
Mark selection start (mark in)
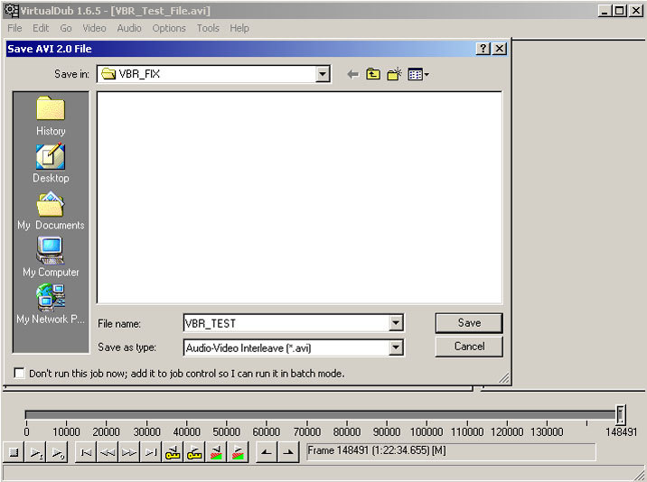[267, 453]
